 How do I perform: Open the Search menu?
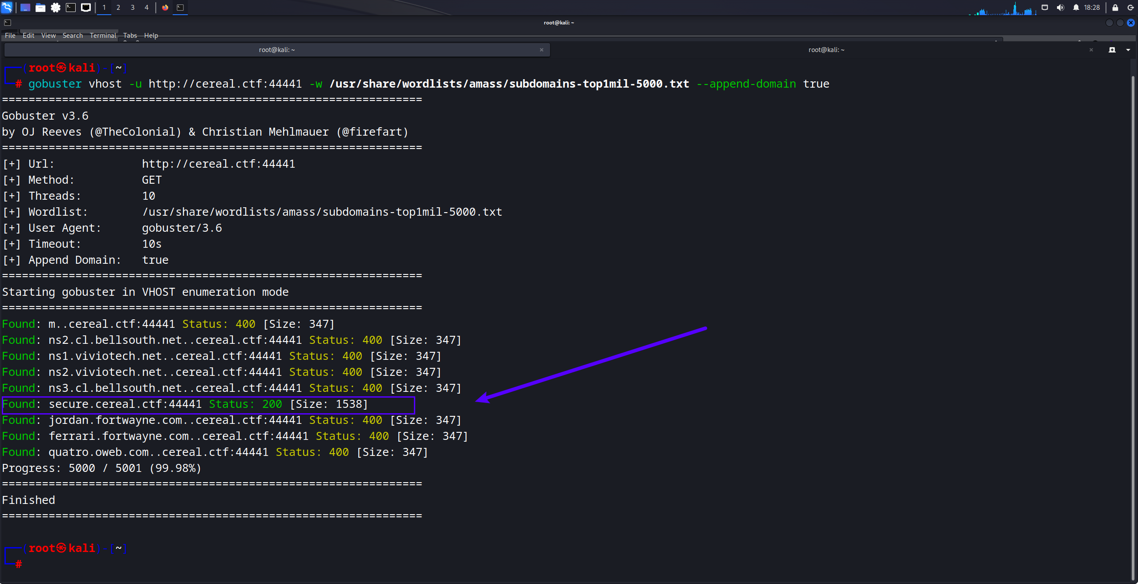point(73,36)
